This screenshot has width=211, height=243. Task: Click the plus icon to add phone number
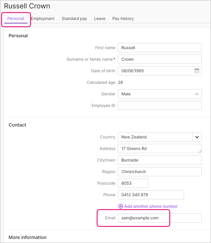click(120, 206)
